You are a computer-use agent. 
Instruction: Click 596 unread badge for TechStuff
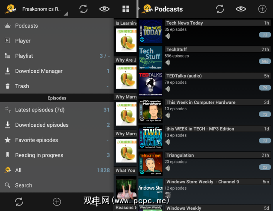(x=265, y=61)
